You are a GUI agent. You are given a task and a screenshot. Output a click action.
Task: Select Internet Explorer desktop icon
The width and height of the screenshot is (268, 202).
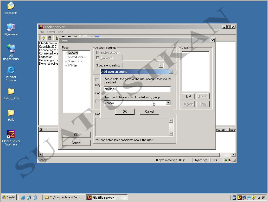[11, 74]
